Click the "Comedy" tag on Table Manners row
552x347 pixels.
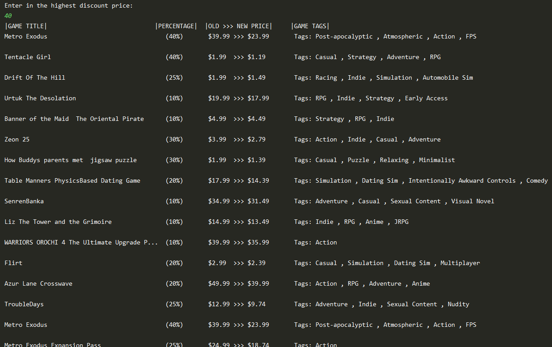coord(537,180)
